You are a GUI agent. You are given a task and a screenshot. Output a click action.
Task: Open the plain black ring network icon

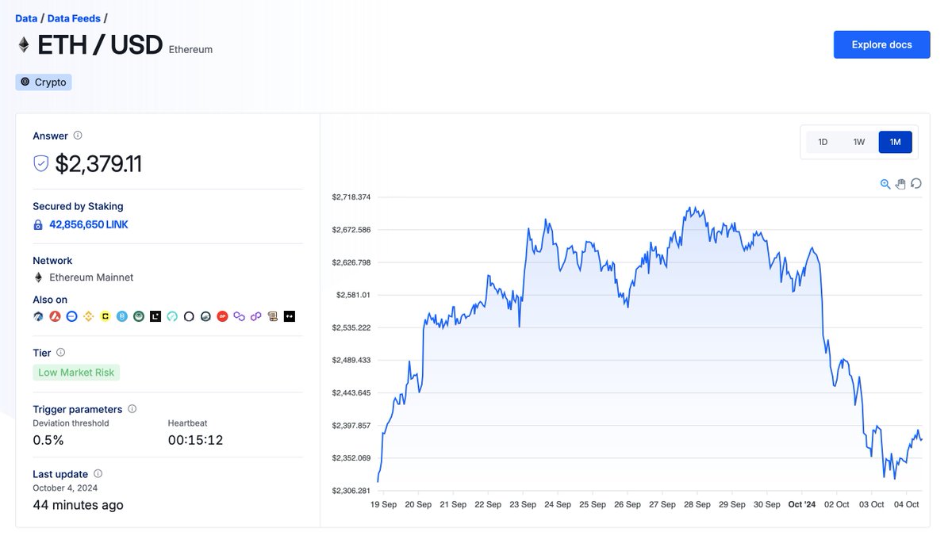click(189, 316)
